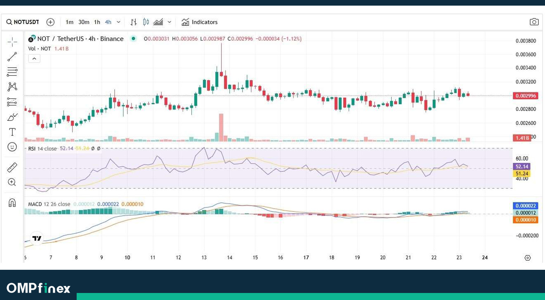Viewport: 545px width, 300px height.
Task: Open the TradingView logo link
Action: point(37,238)
